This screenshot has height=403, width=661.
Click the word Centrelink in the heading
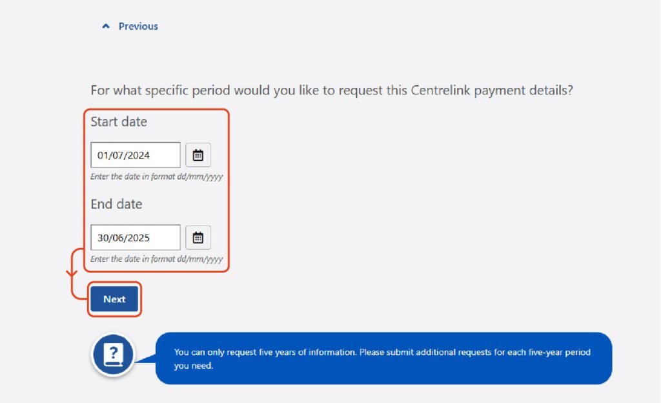tap(440, 90)
